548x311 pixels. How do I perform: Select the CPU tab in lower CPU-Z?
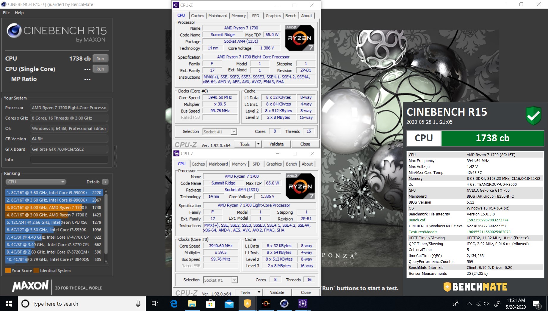pyautogui.click(x=182, y=164)
